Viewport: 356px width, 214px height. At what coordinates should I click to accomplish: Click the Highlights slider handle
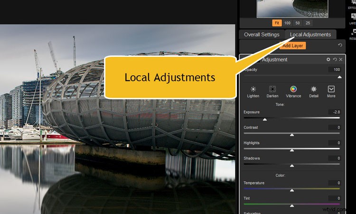(x=292, y=150)
